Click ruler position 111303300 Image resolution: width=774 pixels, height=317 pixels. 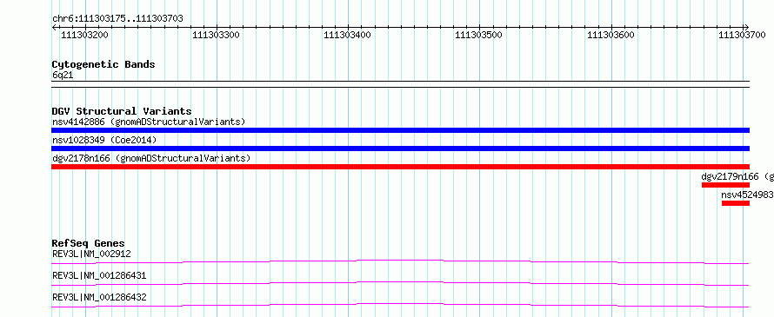(216, 35)
